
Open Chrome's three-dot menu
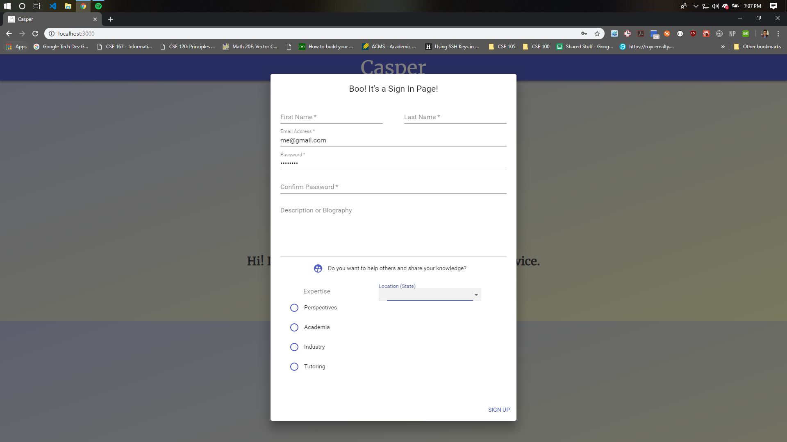point(778,34)
